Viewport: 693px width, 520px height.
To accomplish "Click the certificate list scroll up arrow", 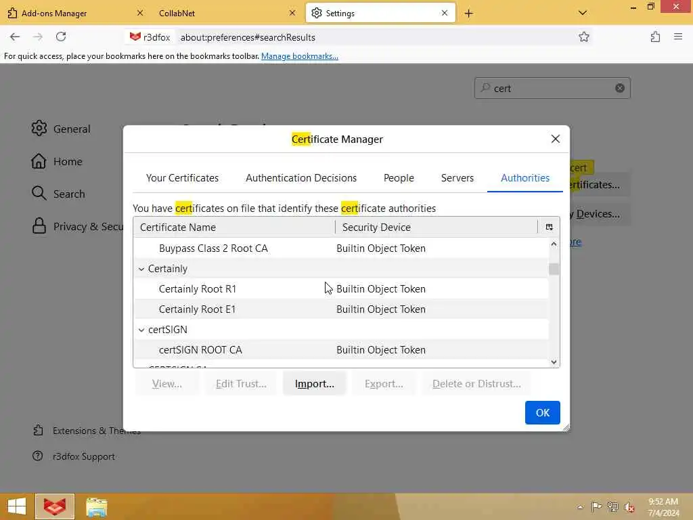I will 554,244.
